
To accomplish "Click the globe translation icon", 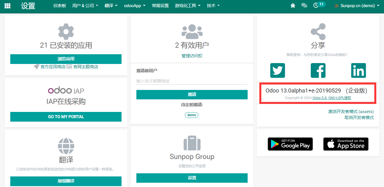I will coord(66,146).
